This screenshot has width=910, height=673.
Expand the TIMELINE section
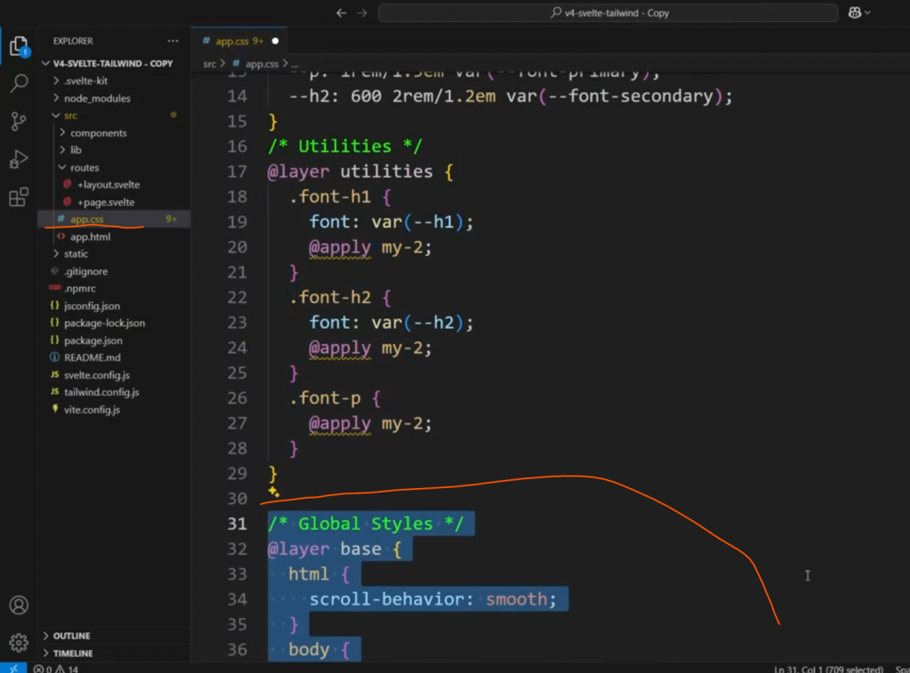(73, 653)
